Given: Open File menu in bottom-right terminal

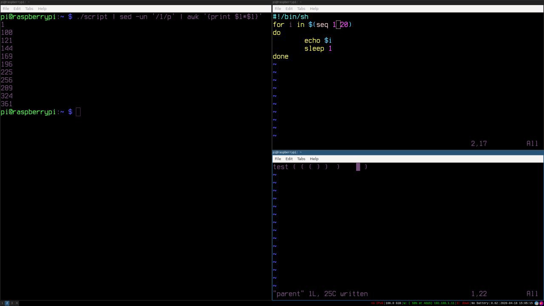Looking at the screenshot, I should point(278,159).
